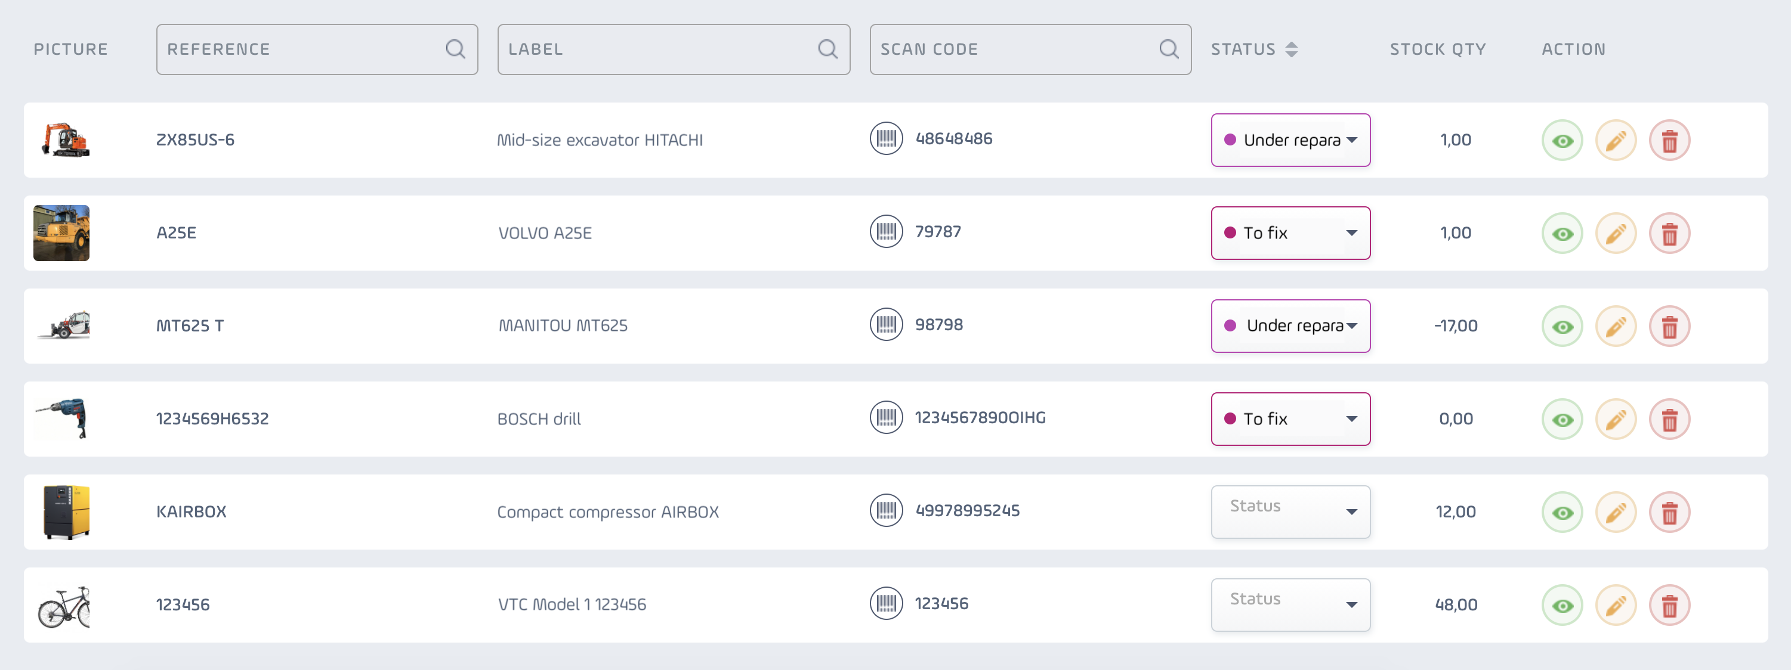View the ZX85US-6 item with eye icon
The width and height of the screenshot is (1791, 670).
(1563, 141)
